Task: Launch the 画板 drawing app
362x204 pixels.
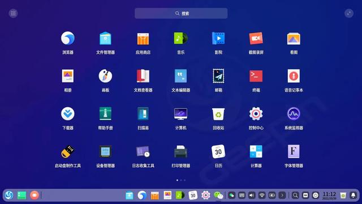Action: pos(105,76)
